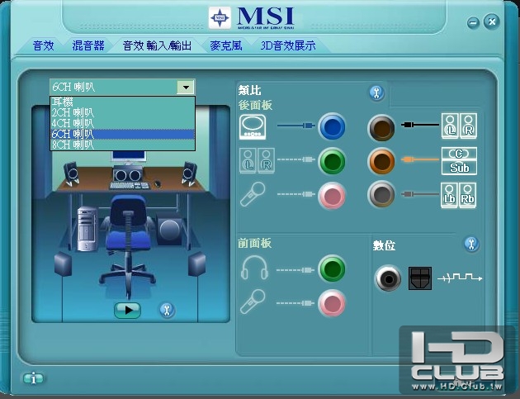Click the subwoofer in the room view

pos(169,229)
